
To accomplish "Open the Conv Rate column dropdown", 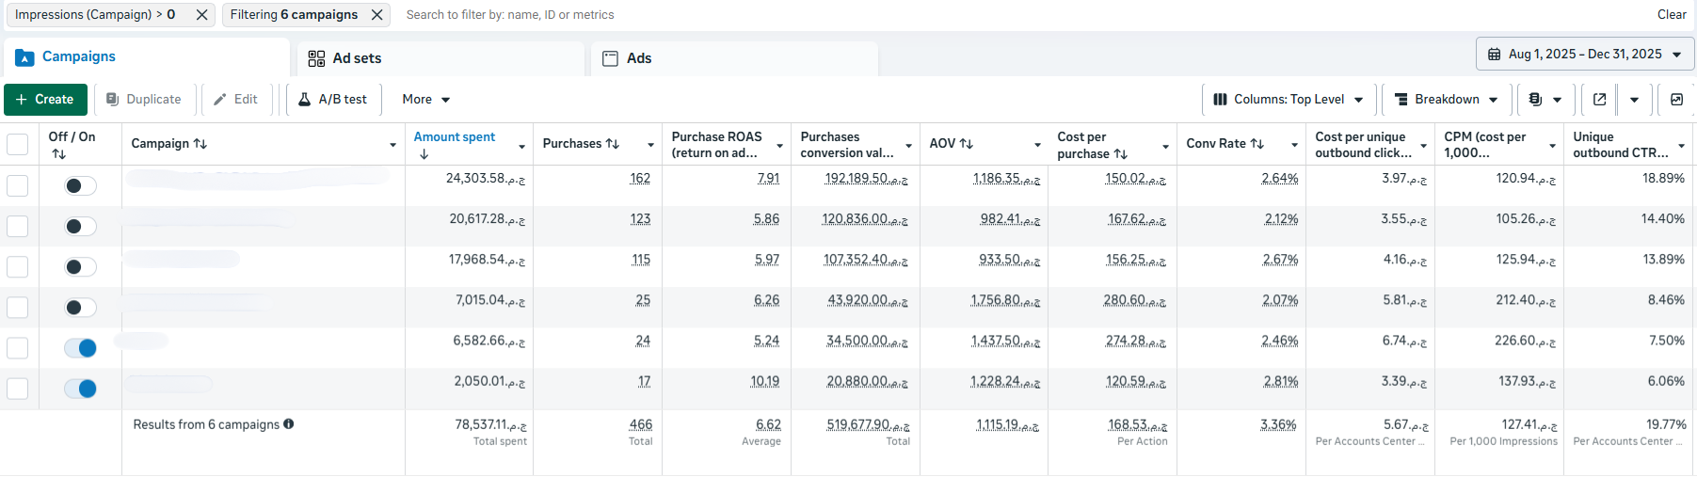I will coord(1294,145).
